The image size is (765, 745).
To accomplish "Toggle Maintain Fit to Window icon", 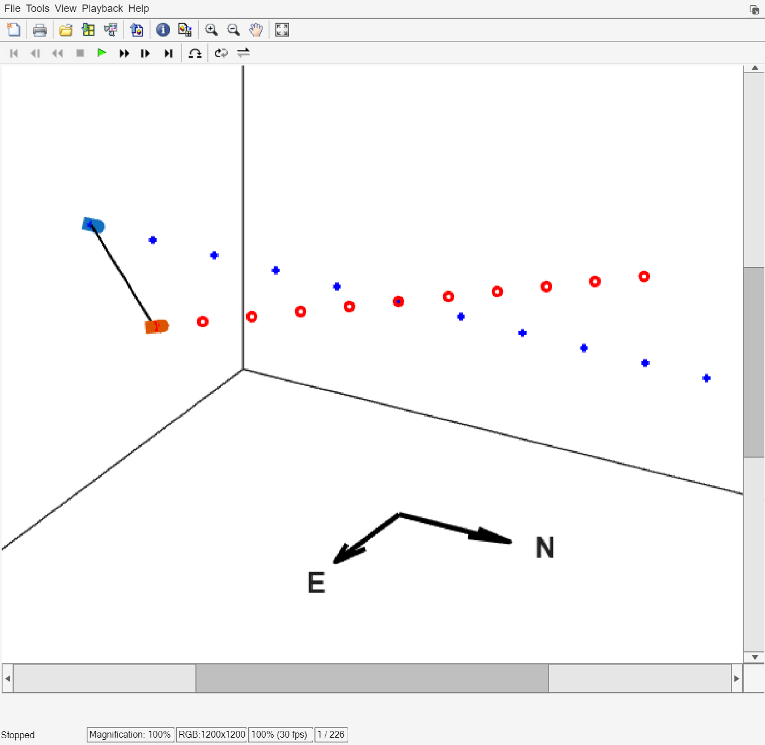I will pyautogui.click(x=282, y=30).
